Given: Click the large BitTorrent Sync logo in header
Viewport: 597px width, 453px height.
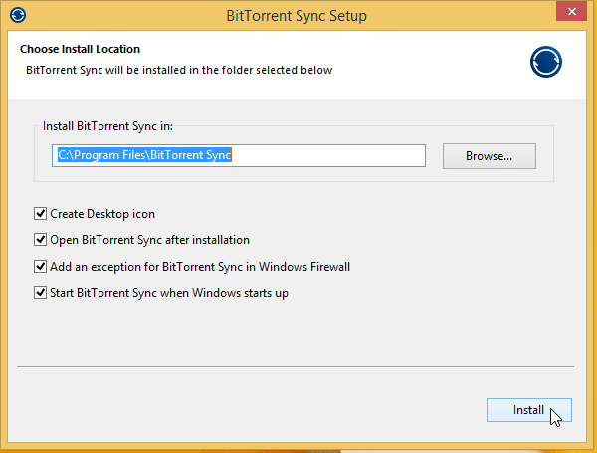Looking at the screenshot, I should click(546, 62).
